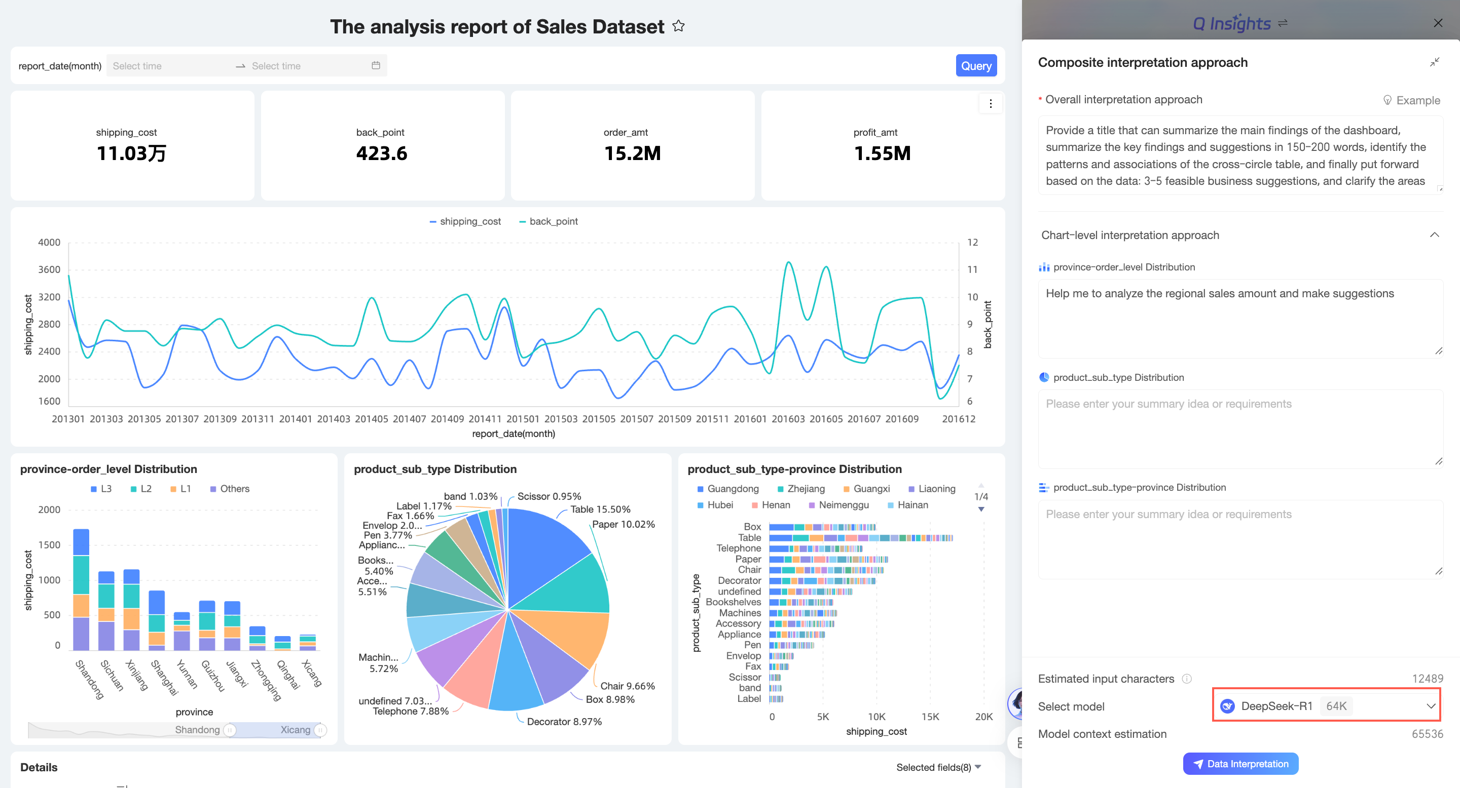Collapse Chart-level interpretation approach section

click(1434, 235)
